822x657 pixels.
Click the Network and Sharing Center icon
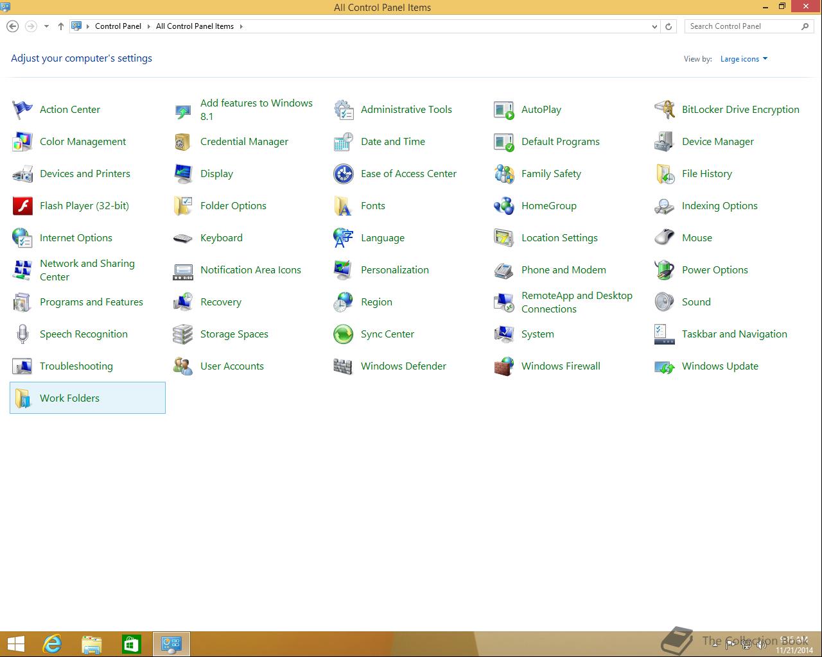(22, 270)
